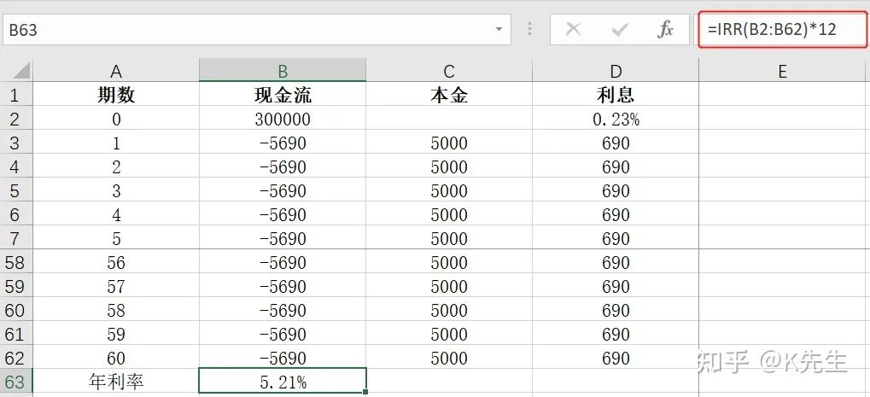This screenshot has height=397, width=870.
Task: Select empty cell C2 under 本金
Action: point(449,119)
